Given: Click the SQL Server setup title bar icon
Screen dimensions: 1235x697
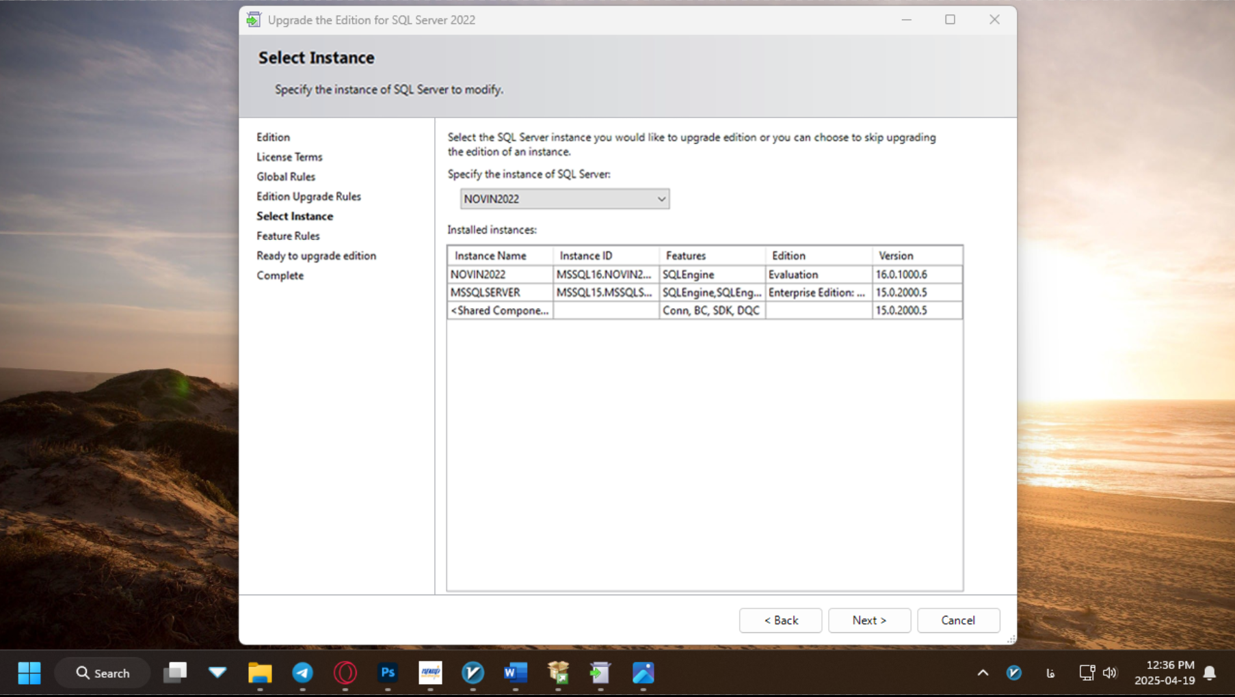Looking at the screenshot, I should 254,20.
